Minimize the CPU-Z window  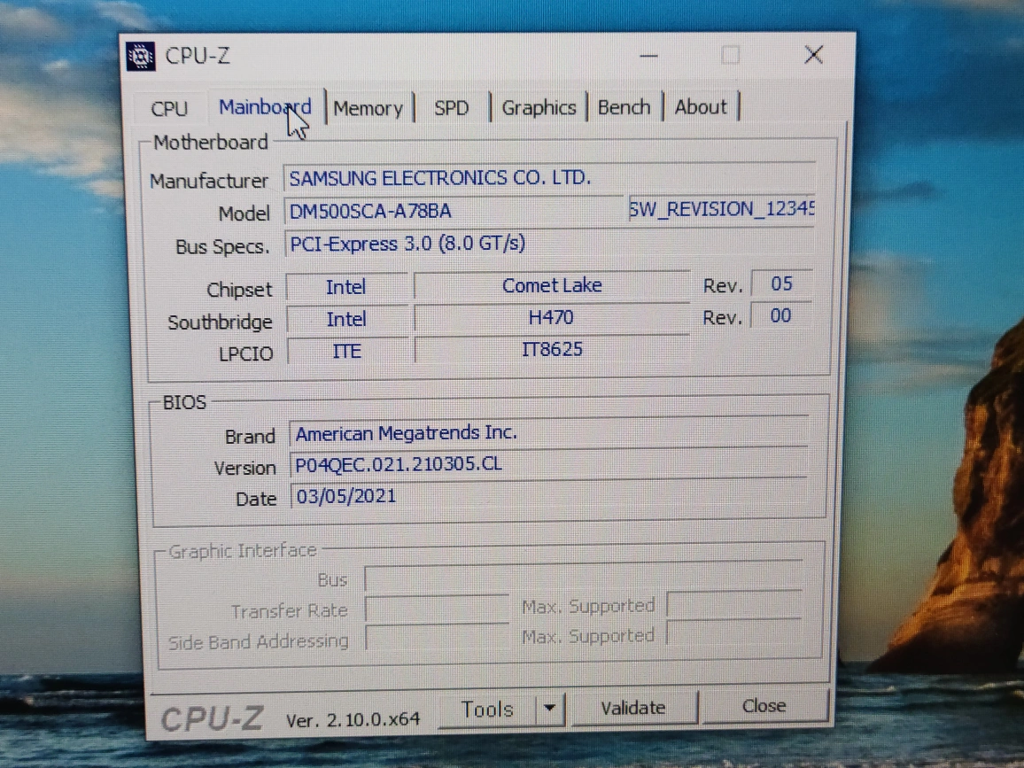pyautogui.click(x=649, y=56)
